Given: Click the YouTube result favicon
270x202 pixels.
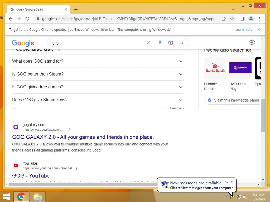Looking at the screenshot, I should click(x=16, y=166).
